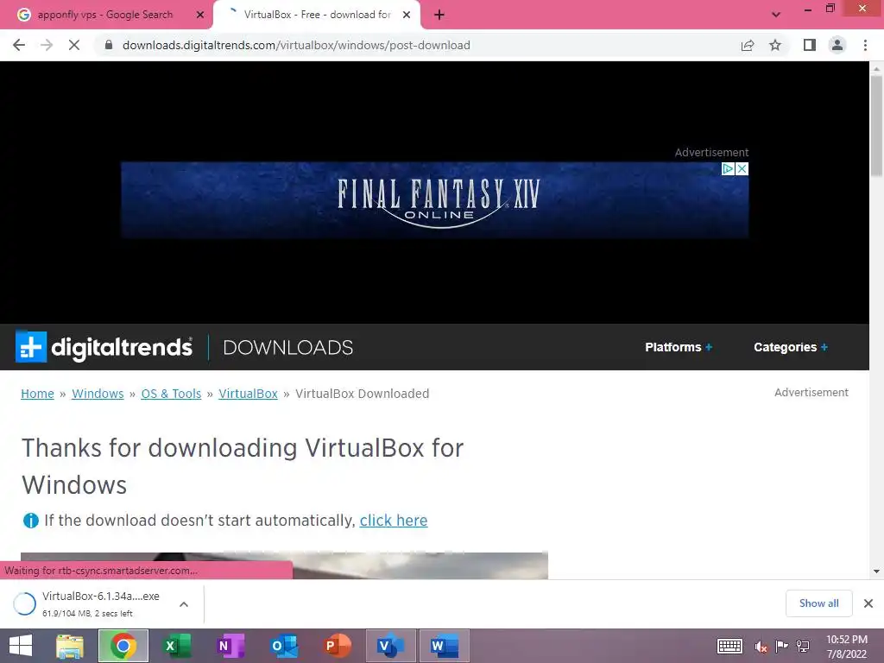Image resolution: width=884 pixels, height=663 pixels.
Task: Open the Windows Start menu
Action: coord(21,646)
